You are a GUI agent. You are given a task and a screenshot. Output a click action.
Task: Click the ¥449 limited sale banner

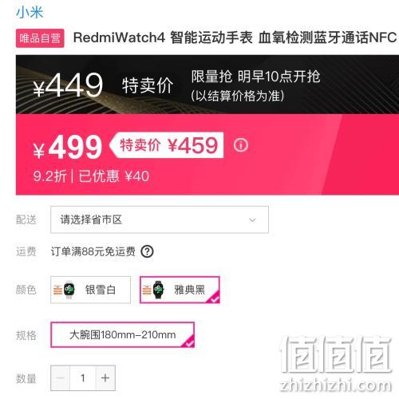[207, 85]
